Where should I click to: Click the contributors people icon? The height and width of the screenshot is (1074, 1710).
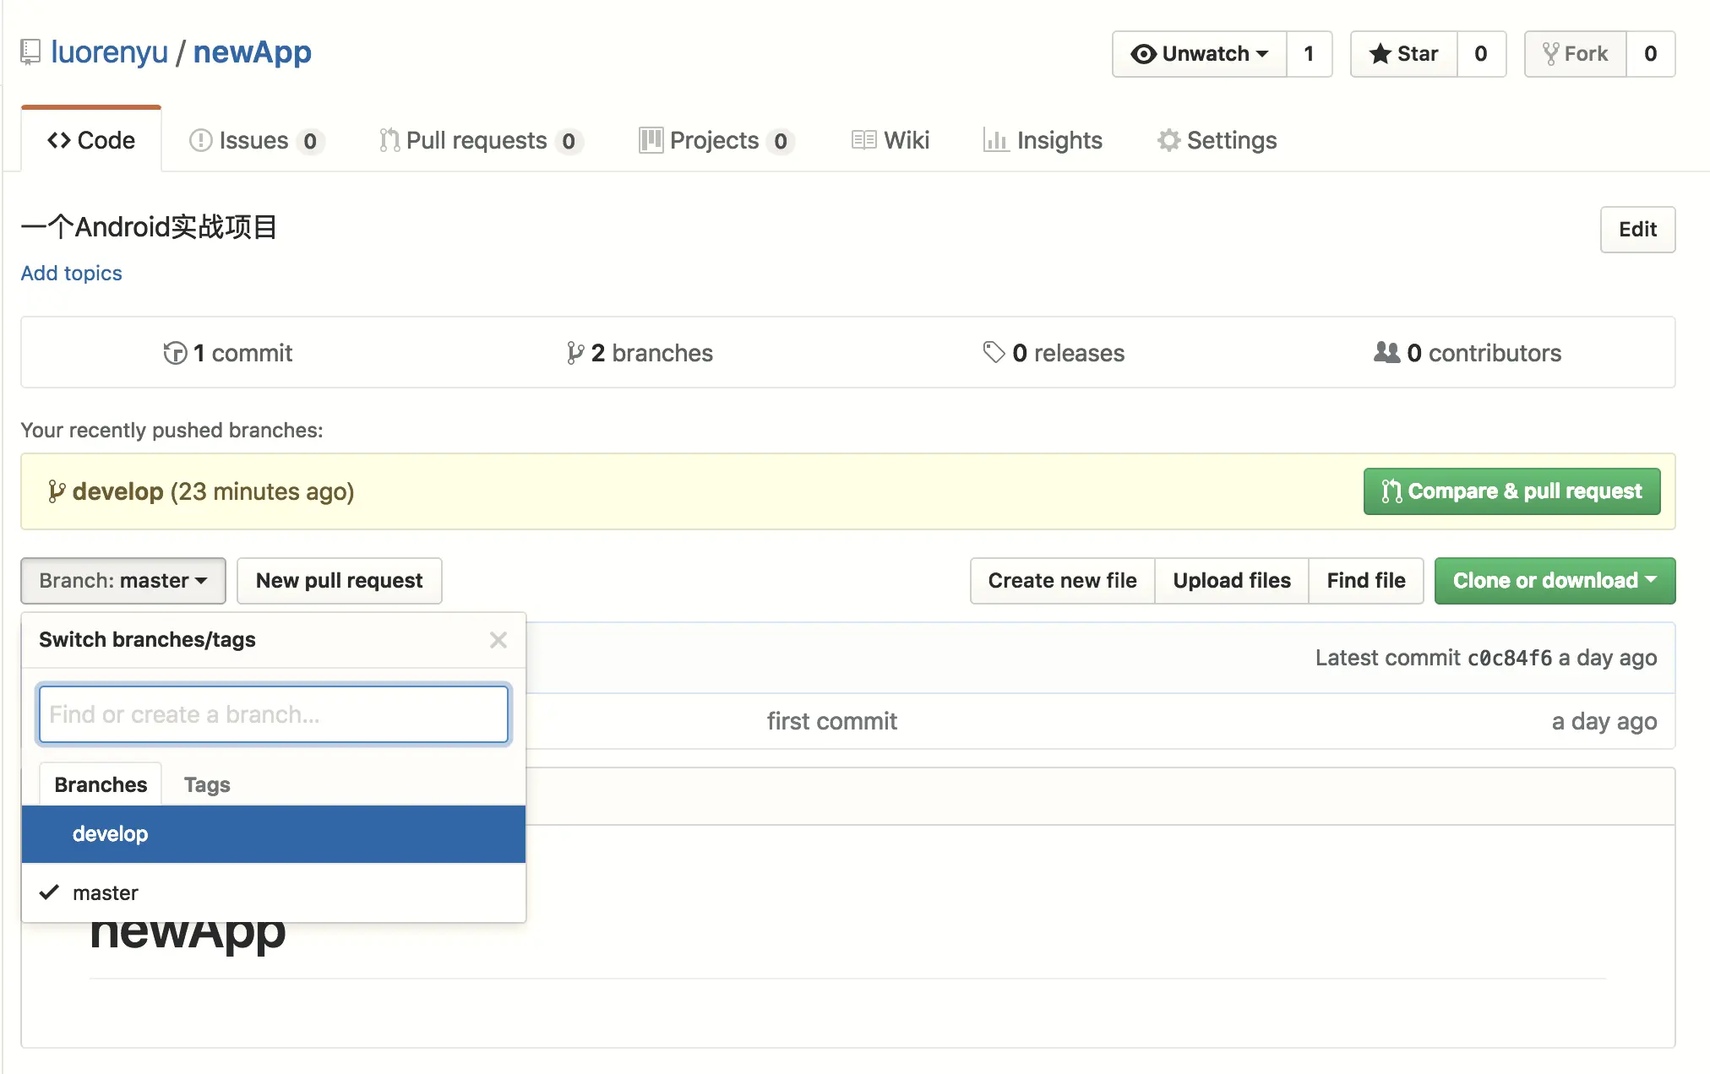(1386, 352)
